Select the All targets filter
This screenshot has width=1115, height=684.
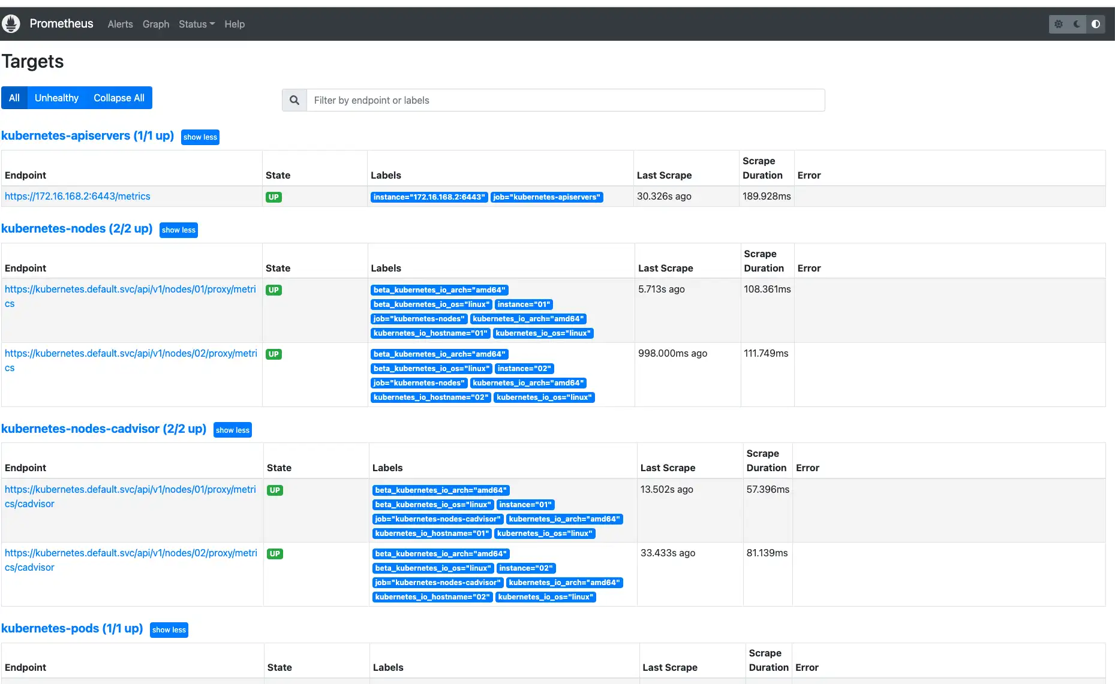coord(14,98)
